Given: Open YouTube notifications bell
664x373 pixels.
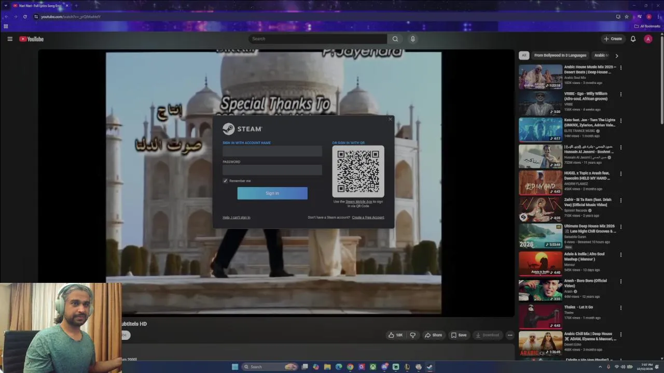Looking at the screenshot, I should (x=633, y=39).
